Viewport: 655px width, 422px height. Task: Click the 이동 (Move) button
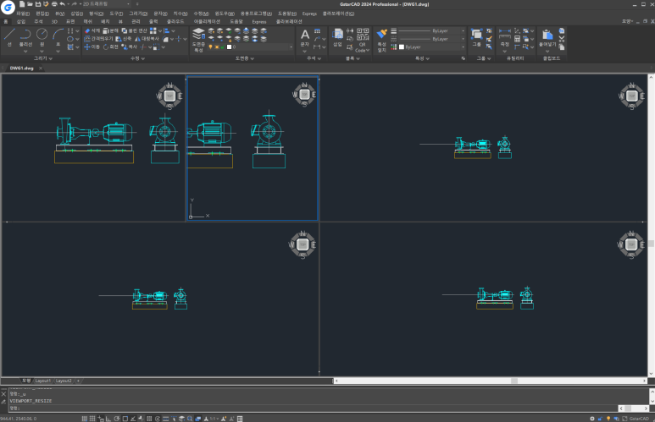pyautogui.click(x=92, y=47)
